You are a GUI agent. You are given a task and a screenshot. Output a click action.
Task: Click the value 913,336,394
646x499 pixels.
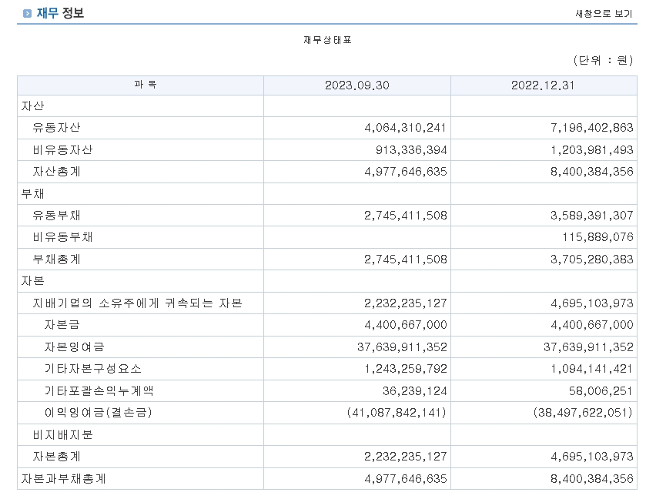(x=411, y=149)
